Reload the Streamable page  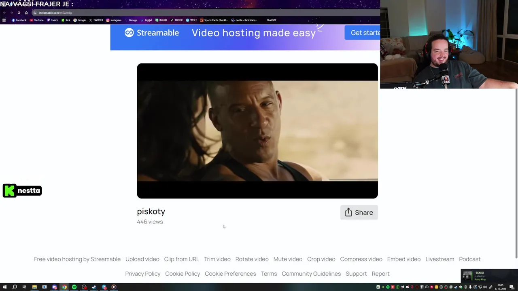[19, 13]
